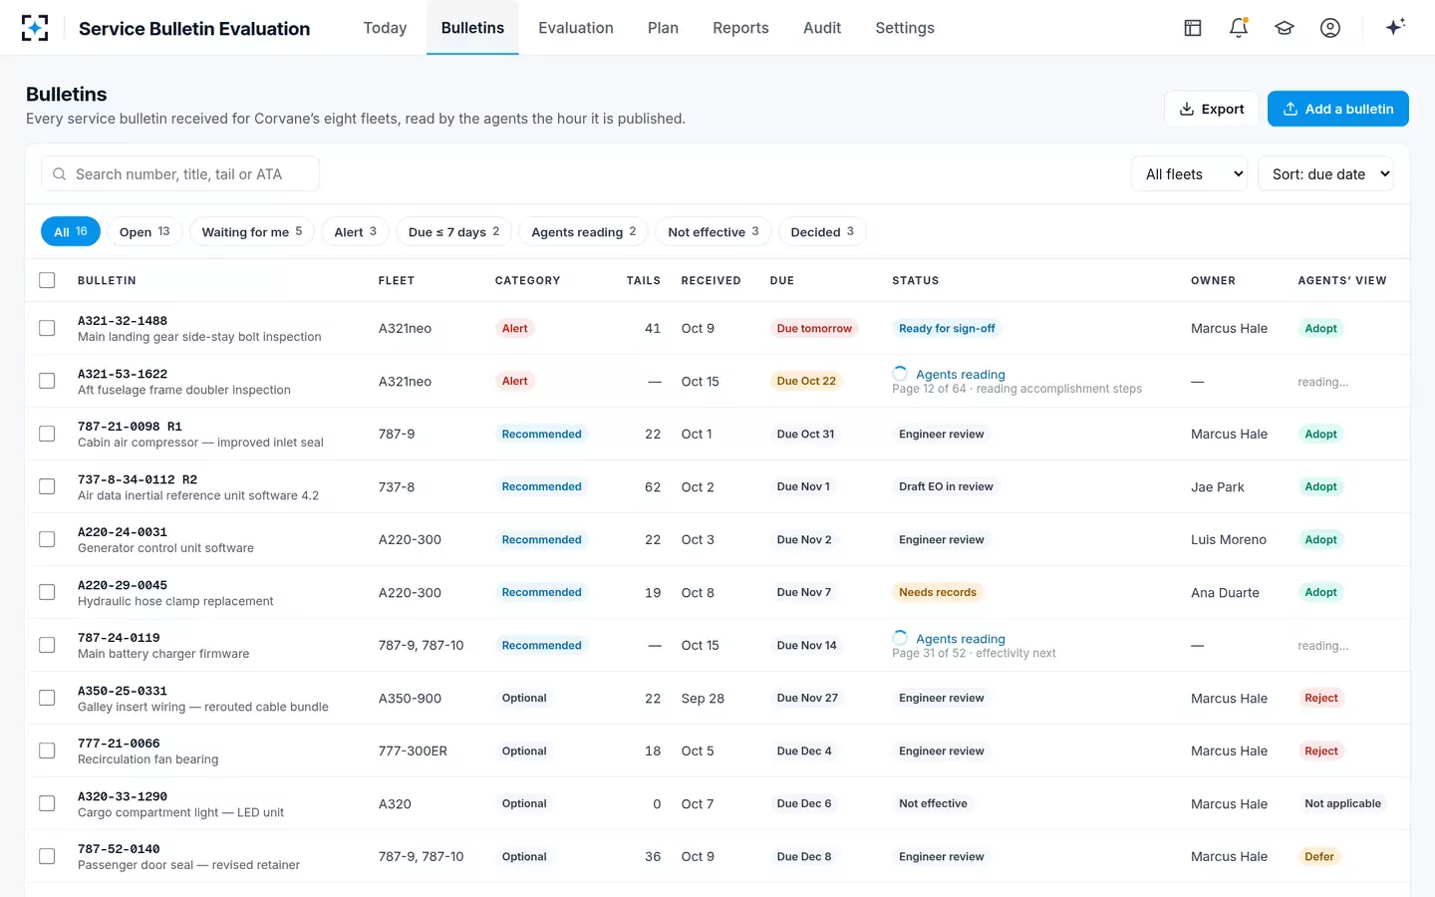The width and height of the screenshot is (1435, 897).
Task: Go to the Reports tab
Action: (740, 28)
